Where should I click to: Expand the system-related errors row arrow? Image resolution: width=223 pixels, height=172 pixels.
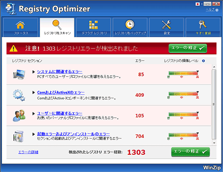(33, 72)
